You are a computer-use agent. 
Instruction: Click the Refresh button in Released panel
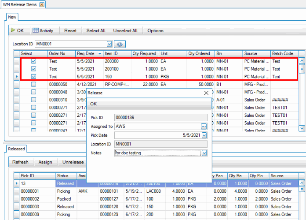[x=20, y=162]
